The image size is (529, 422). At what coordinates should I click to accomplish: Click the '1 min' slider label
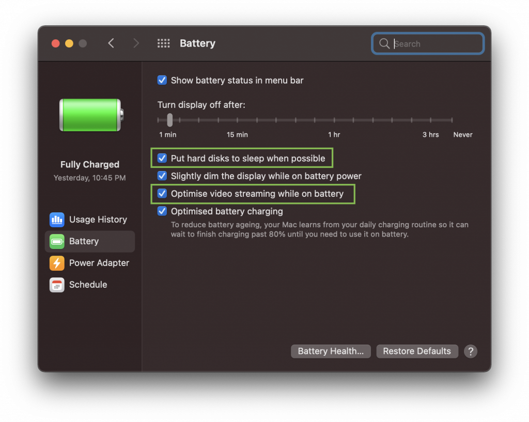[168, 135]
